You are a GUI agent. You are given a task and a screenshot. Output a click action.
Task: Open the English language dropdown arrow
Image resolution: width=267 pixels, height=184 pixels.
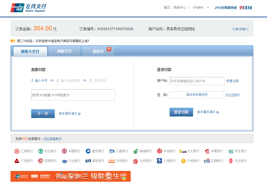click(208, 8)
